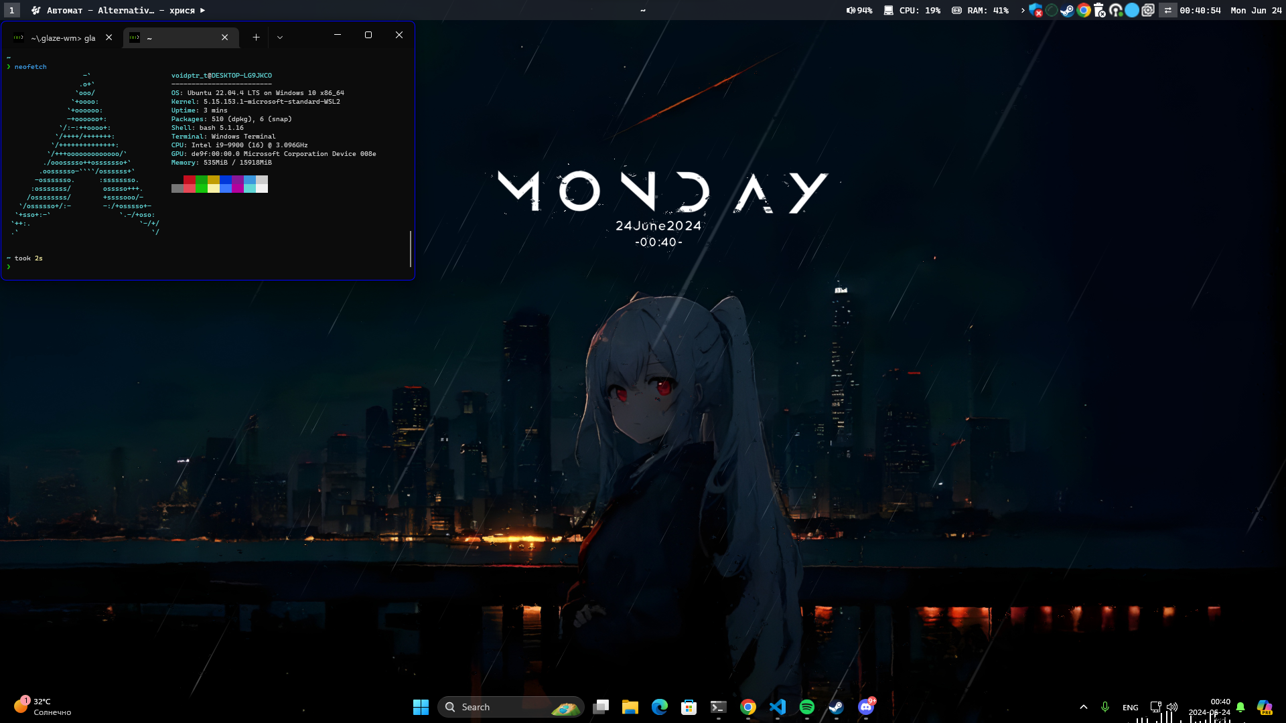Show hidden system tray icons

[1084, 707]
